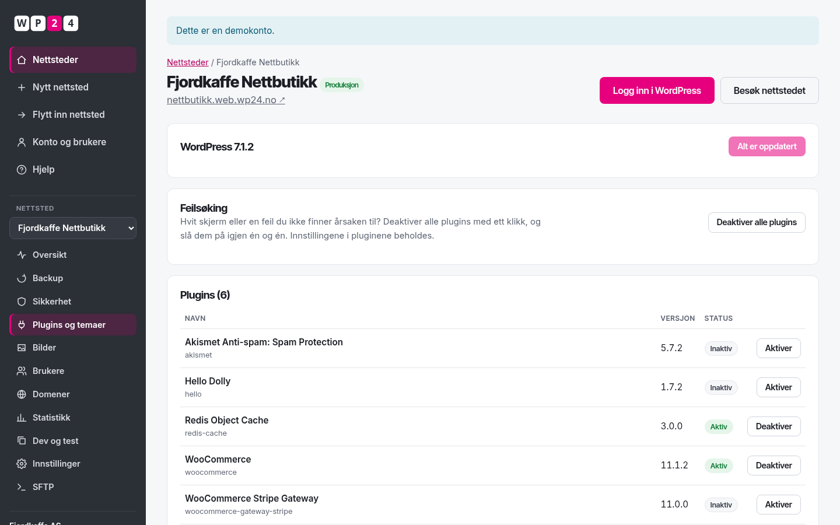
Task: Click the users icon beside Brukere
Action: 22,371
